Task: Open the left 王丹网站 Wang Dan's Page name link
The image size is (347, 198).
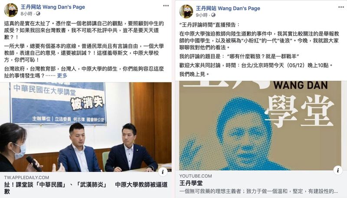Action: click(52, 7)
